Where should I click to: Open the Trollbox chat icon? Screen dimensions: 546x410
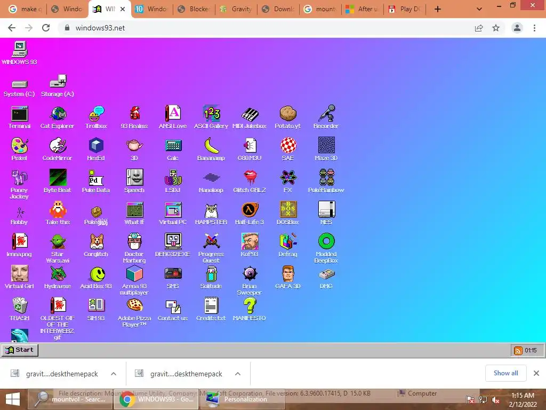(96, 117)
